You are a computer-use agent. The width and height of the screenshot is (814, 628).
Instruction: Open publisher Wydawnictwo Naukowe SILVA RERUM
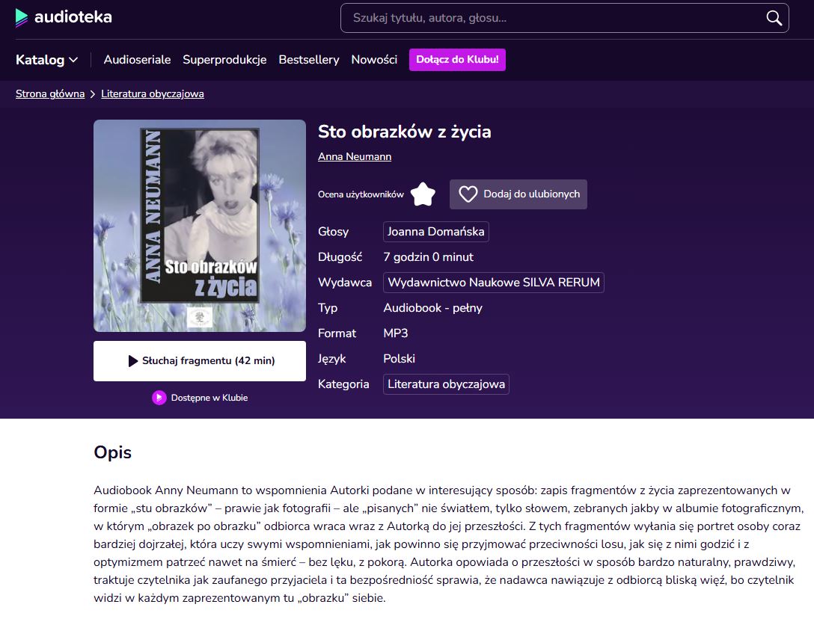coord(493,283)
